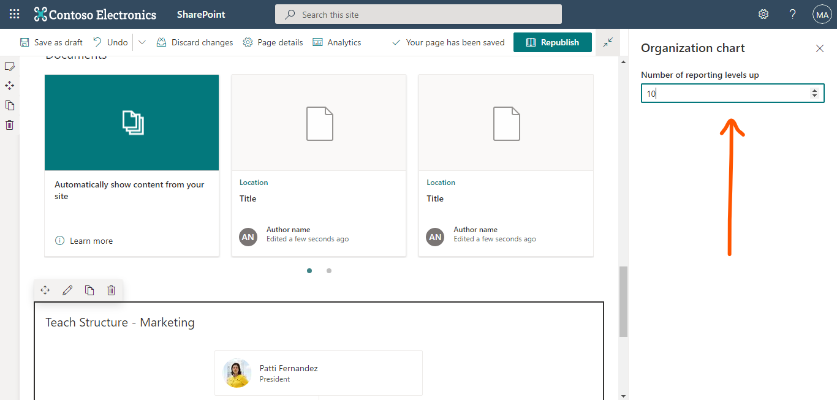Image resolution: width=837 pixels, height=400 pixels.
Task: Select the Edit web part pencil icon
Action: [x=67, y=290]
